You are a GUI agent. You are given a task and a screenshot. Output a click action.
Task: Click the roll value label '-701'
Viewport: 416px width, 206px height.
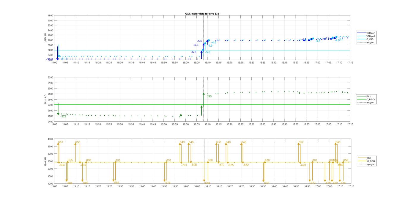184,165
